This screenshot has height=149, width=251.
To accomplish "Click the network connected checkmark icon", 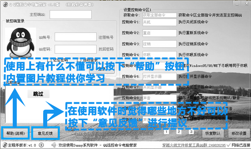I will coord(229,145).
